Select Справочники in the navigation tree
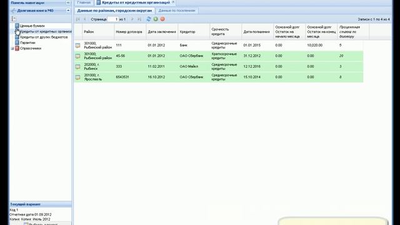This screenshot has width=400, height=225. [x=31, y=48]
